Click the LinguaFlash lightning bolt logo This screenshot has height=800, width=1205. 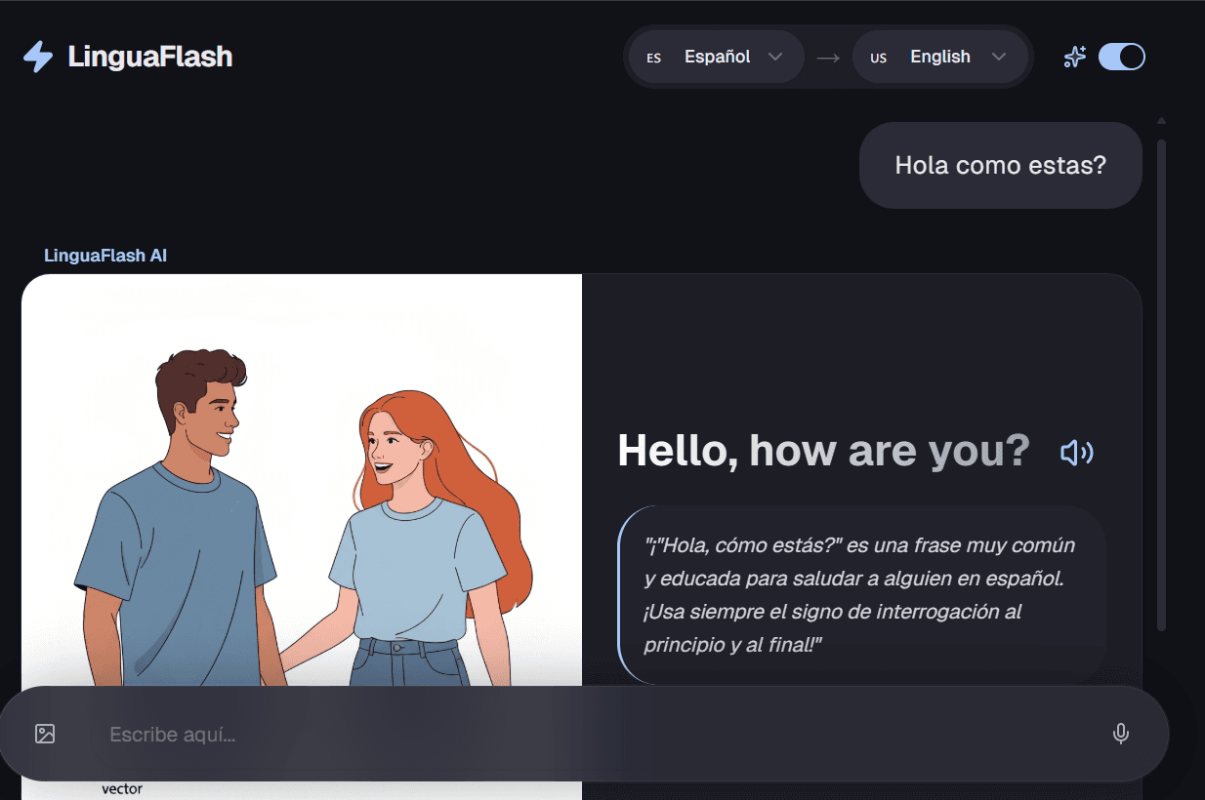38,57
